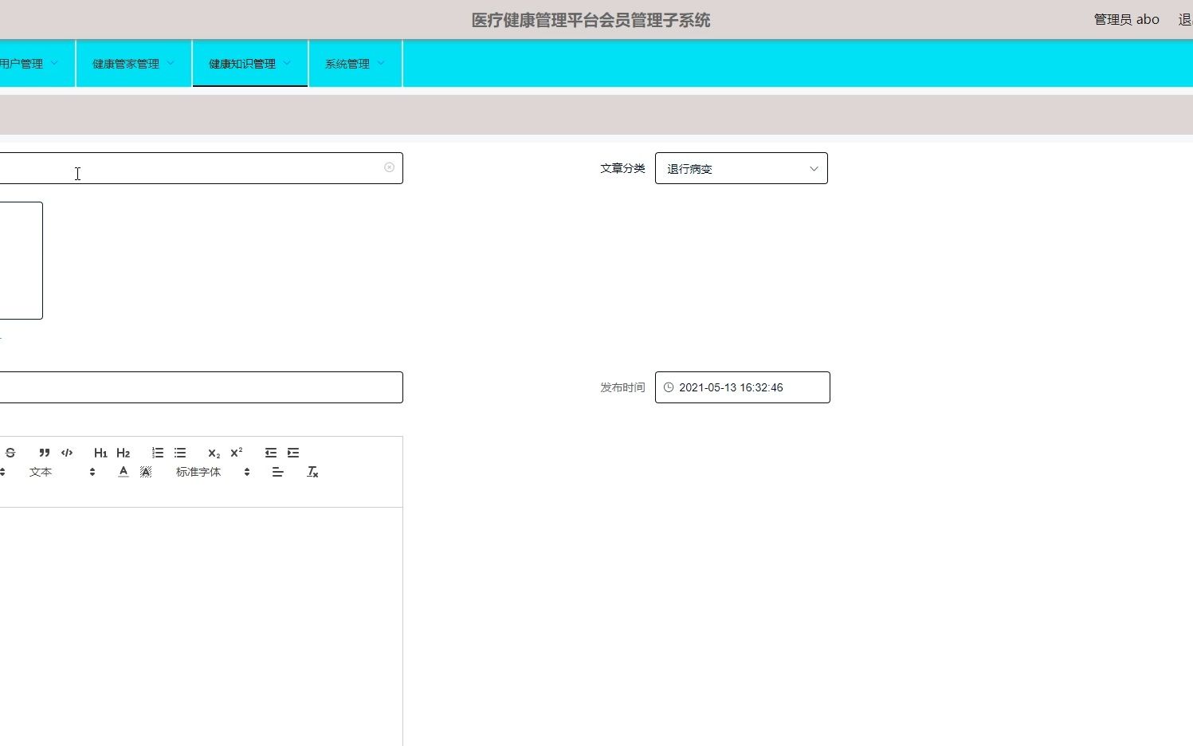1193x746 pixels.
Task: Open the size dropdown arrows before 文本
Action: click(x=2, y=472)
